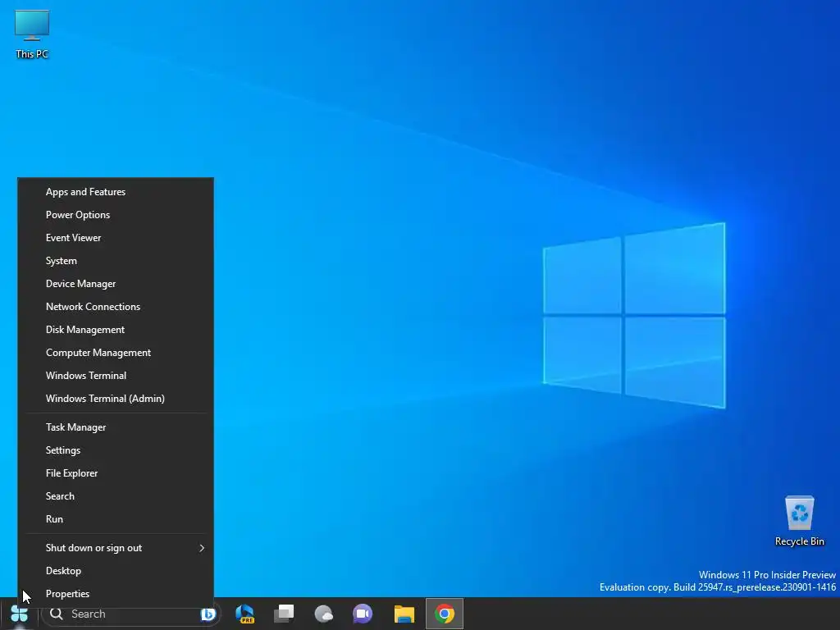The width and height of the screenshot is (840, 630).
Task: Open Windows Terminal (Admin)
Action: 116,399
